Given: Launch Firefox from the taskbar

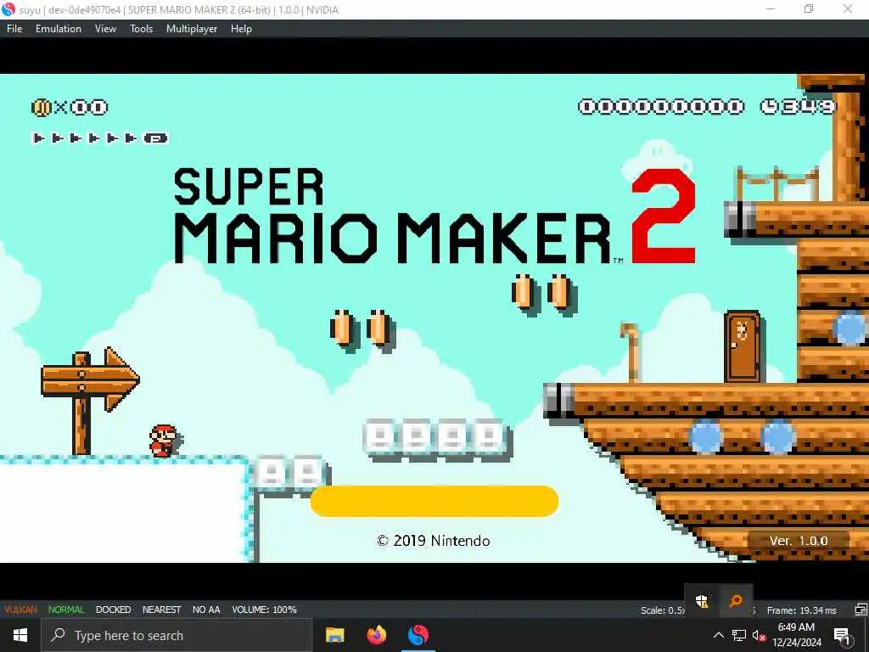Looking at the screenshot, I should [377, 635].
